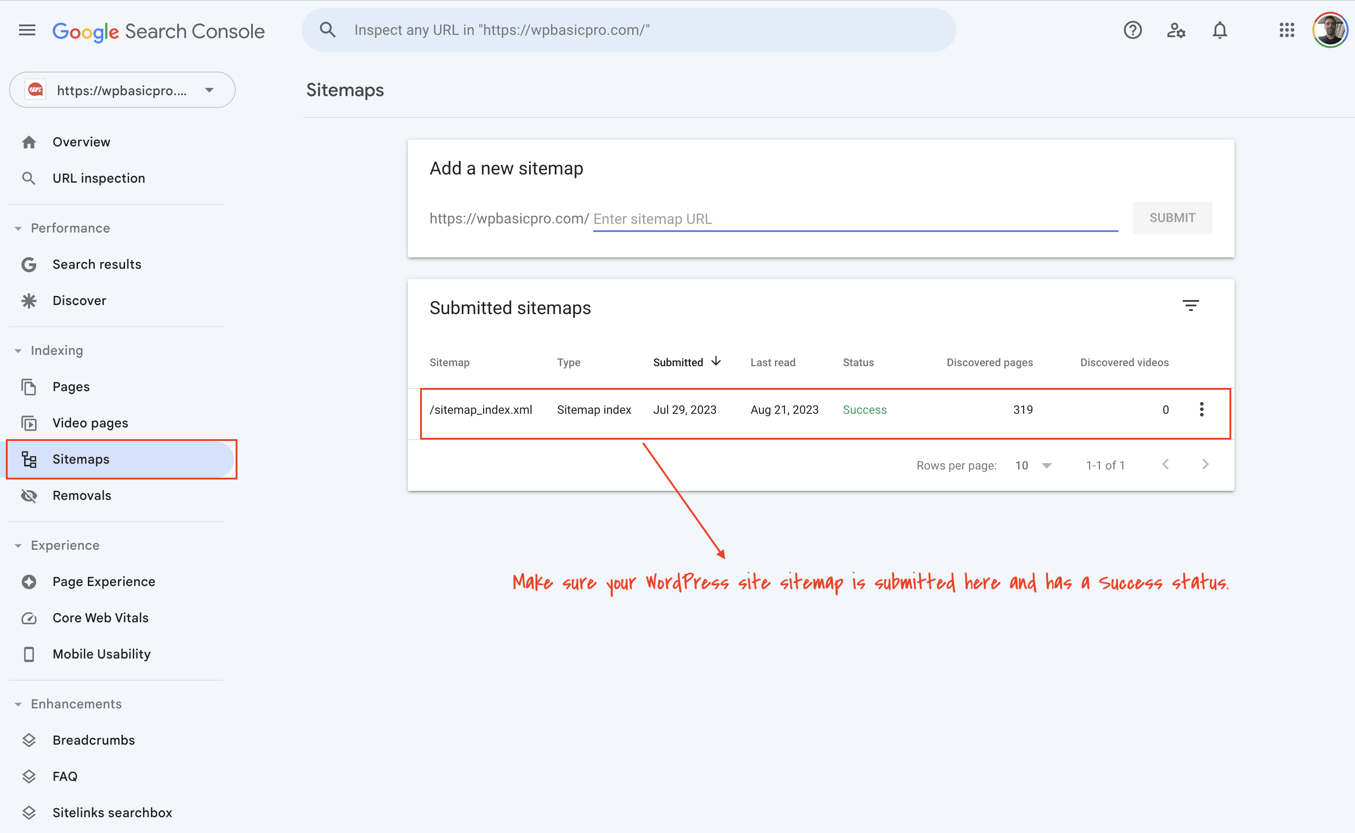Click the Overview home icon

(29, 142)
